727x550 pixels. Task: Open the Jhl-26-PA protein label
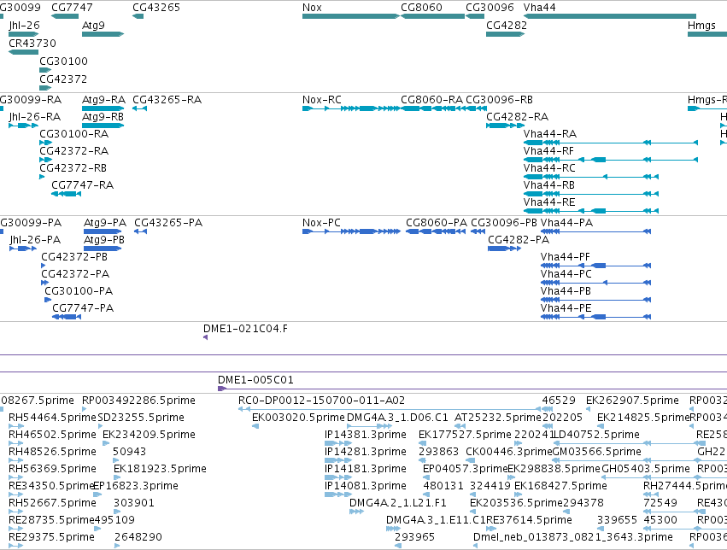point(35,240)
